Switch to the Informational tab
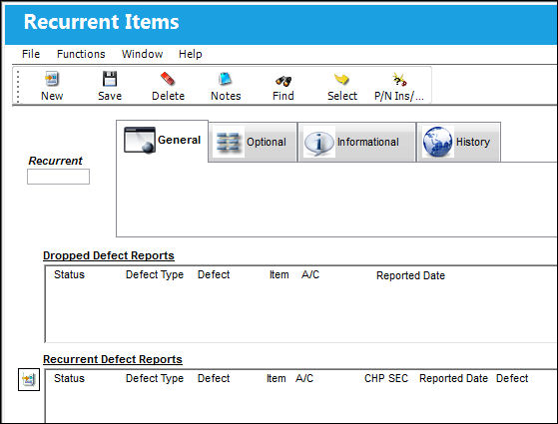558x424 pixels. (357, 143)
